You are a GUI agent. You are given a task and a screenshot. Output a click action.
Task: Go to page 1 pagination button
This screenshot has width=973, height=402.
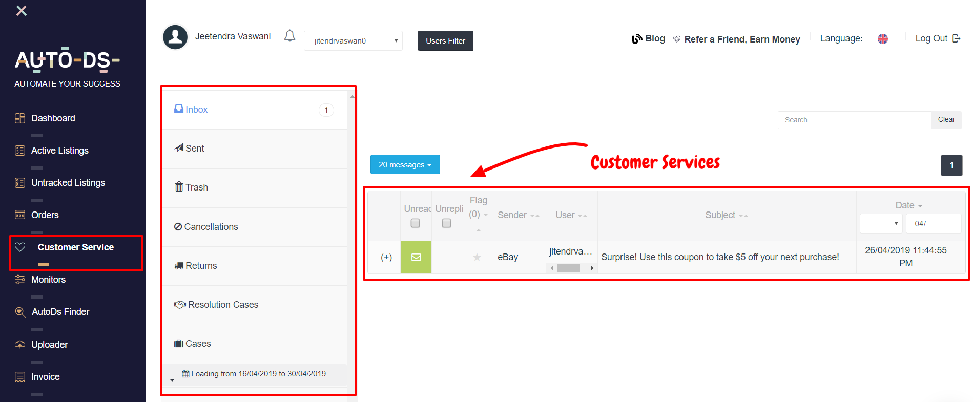951,165
